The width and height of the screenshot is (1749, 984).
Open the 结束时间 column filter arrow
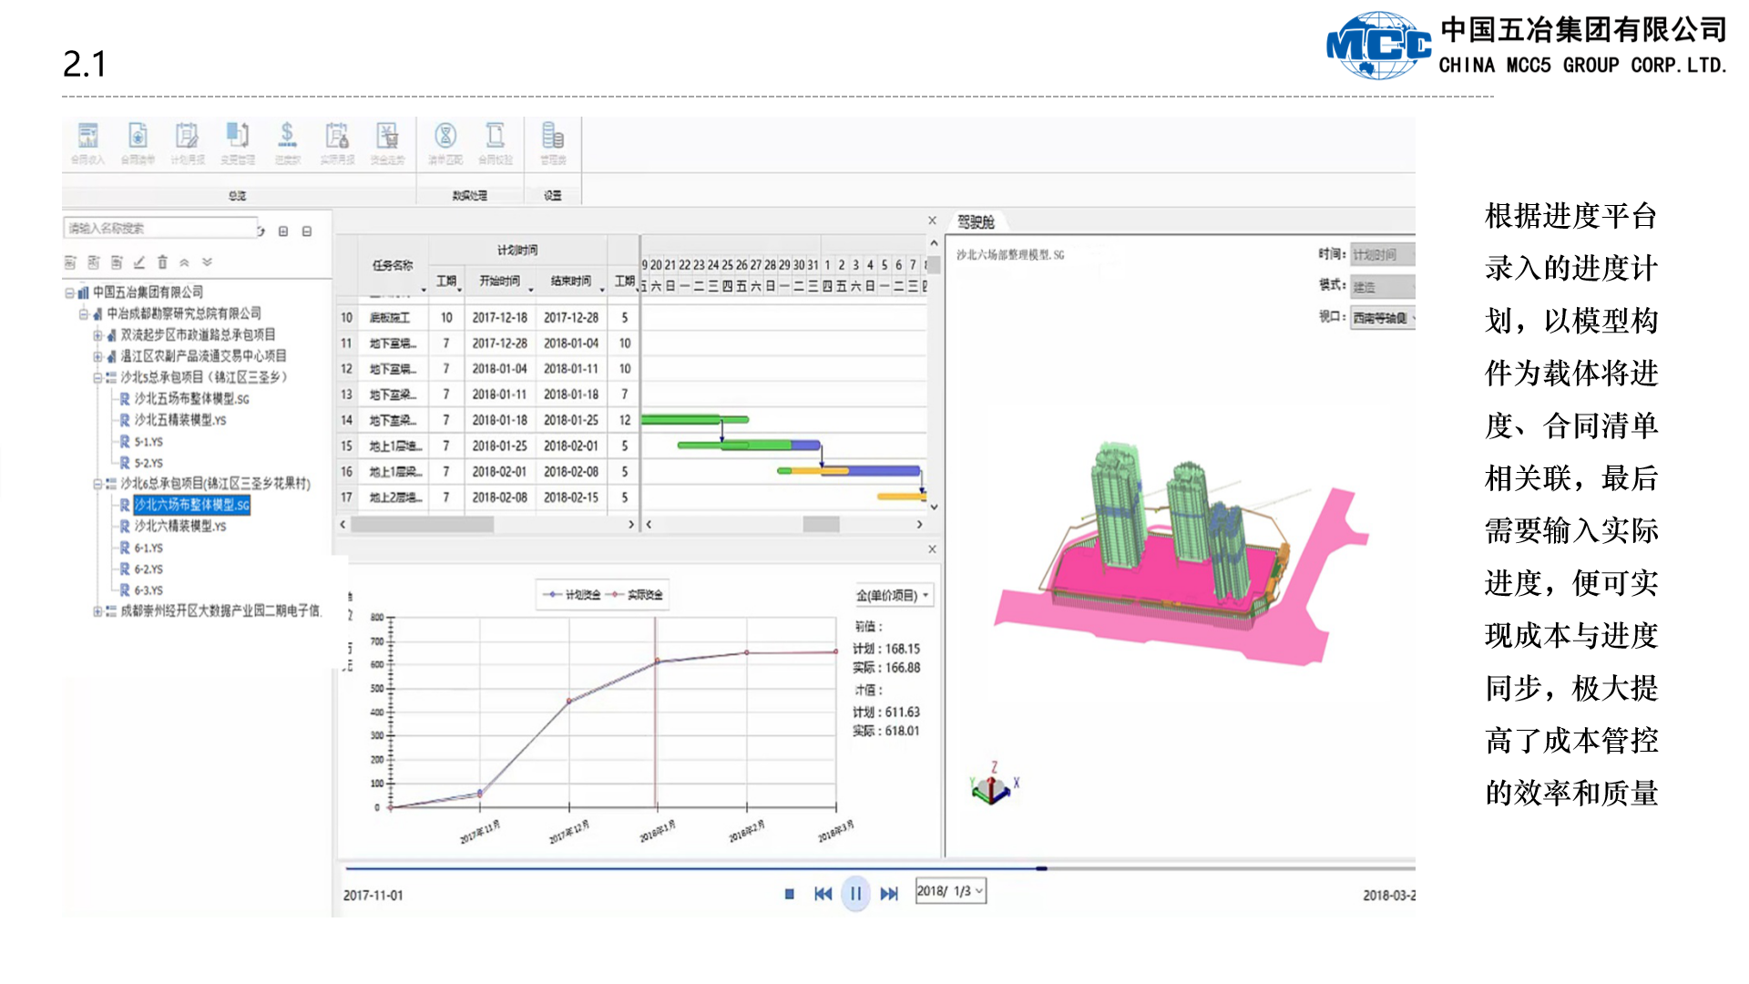[602, 291]
